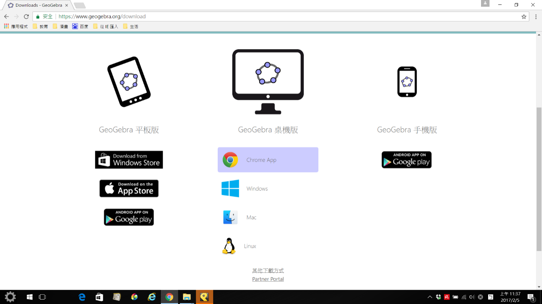This screenshot has width=542, height=304.
Task: Open the App Store download badge
Action: (x=129, y=189)
